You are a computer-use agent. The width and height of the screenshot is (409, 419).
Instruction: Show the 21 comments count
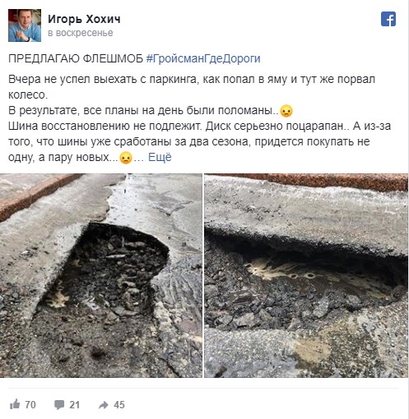coord(75,405)
